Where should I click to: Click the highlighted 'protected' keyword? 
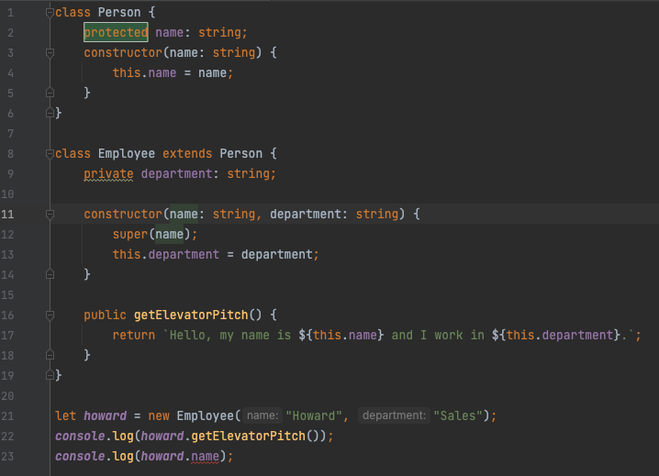[116, 32]
